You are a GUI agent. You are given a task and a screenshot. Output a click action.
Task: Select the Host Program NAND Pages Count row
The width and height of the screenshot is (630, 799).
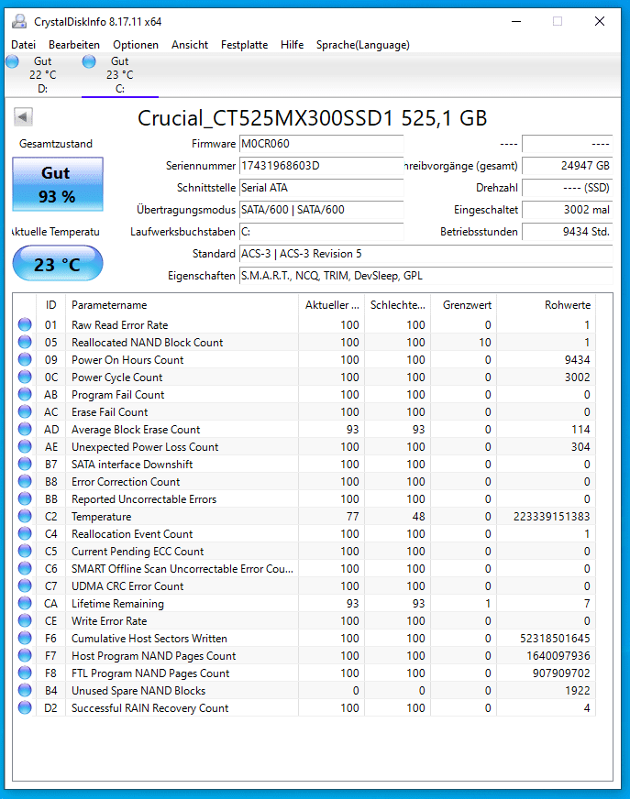coord(306,655)
